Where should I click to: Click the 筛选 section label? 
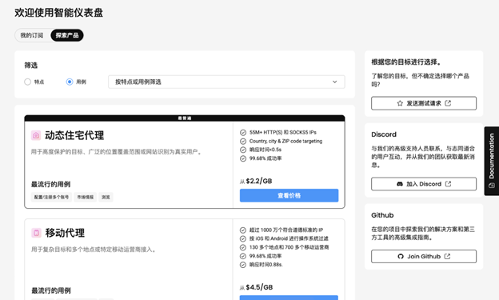[31, 66]
